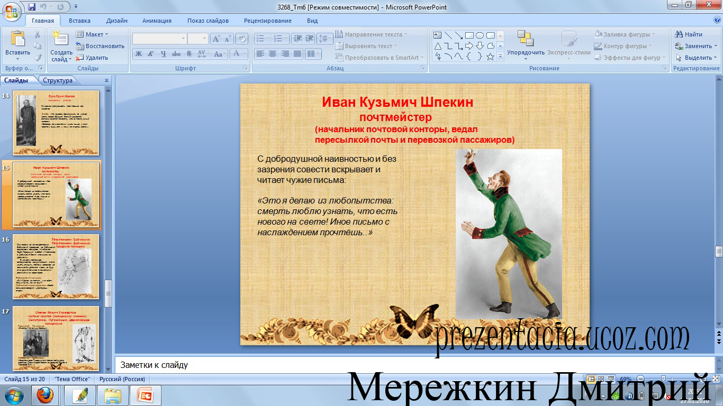Image resolution: width=723 pixels, height=406 pixels.
Task: Select the text box shape in the gallery
Action: pos(438,35)
